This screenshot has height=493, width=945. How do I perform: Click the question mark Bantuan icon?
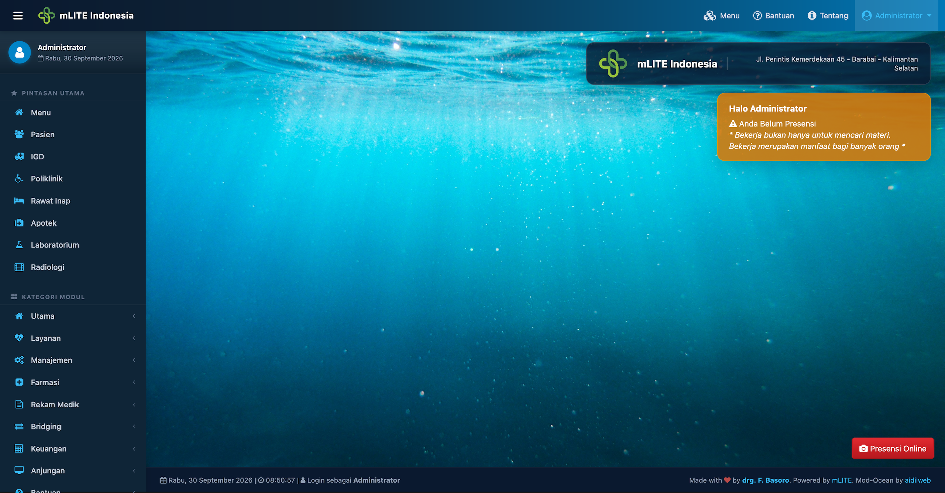click(757, 15)
